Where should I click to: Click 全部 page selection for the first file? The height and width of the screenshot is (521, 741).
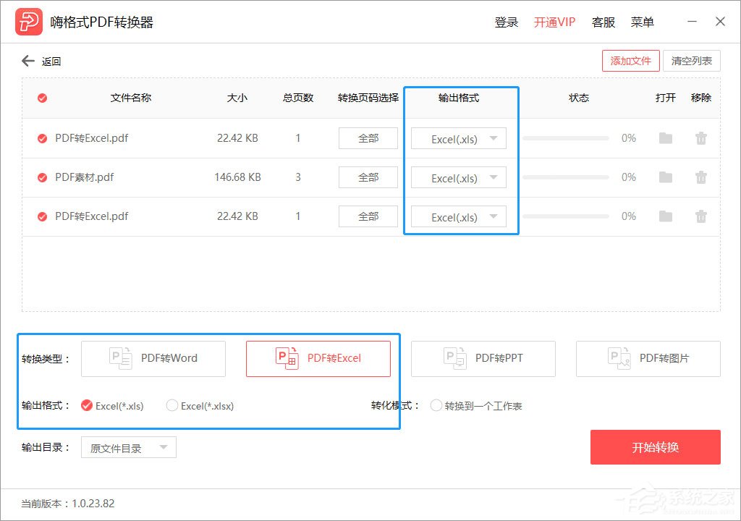(368, 137)
